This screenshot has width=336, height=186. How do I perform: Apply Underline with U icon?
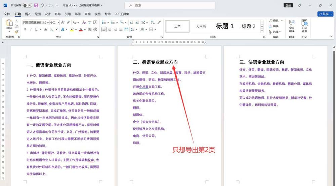[36, 29]
